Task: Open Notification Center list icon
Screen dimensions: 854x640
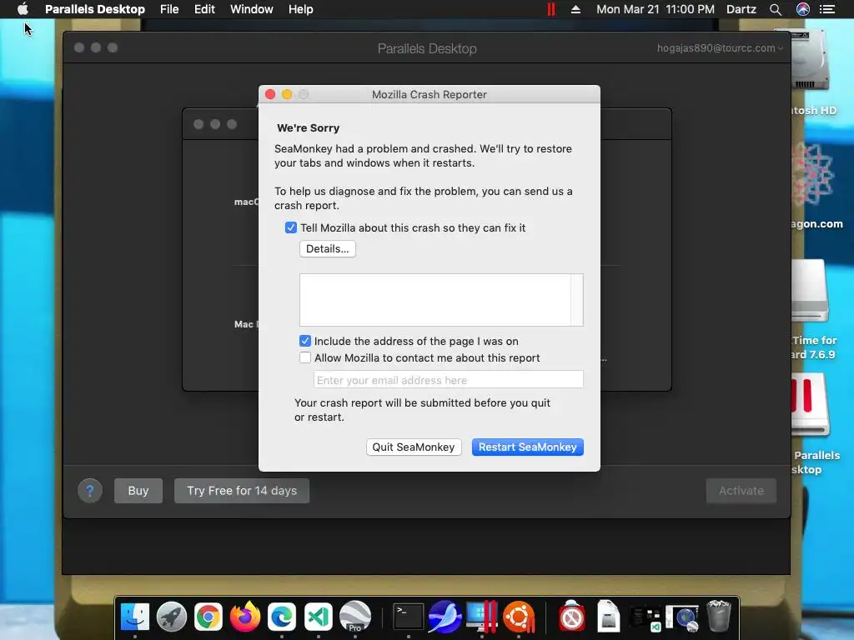Action: click(x=827, y=9)
